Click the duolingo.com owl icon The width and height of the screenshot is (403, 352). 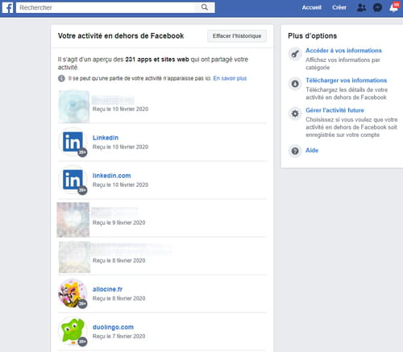[73, 331]
